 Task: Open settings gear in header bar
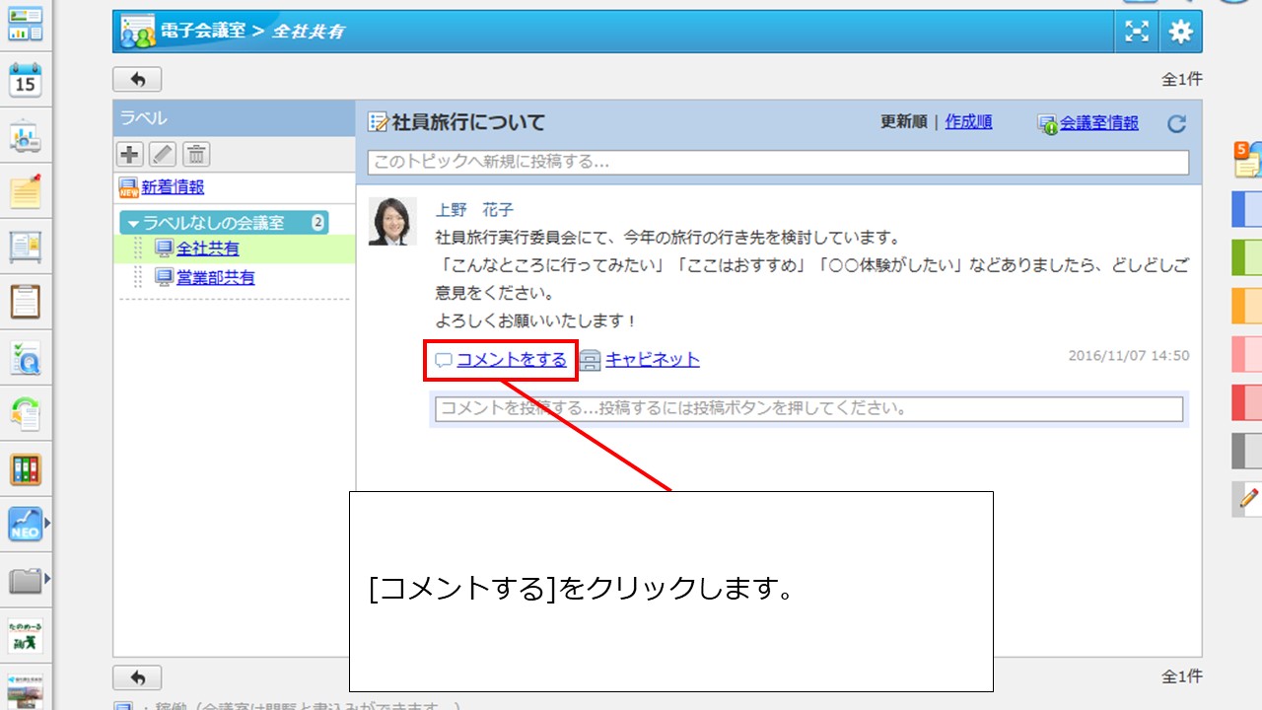coord(1180,32)
